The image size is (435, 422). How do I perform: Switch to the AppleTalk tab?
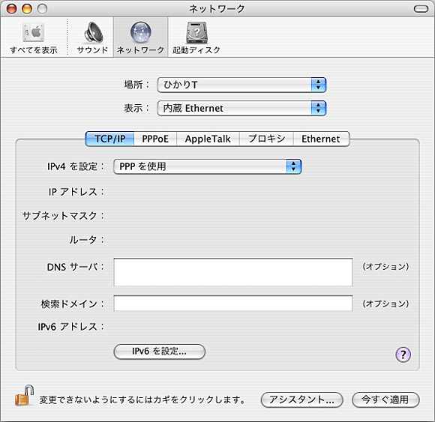tap(208, 139)
